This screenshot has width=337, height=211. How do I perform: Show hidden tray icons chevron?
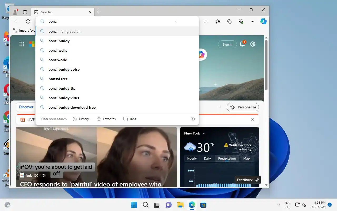(x=278, y=205)
